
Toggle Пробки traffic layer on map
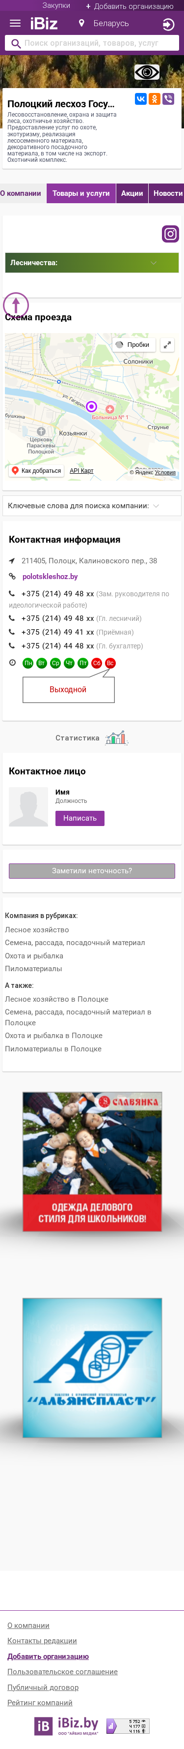coord(133,345)
